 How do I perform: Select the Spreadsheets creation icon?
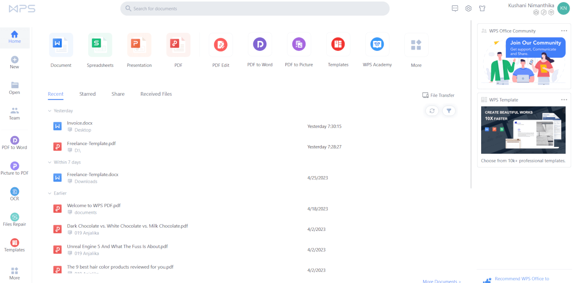[x=100, y=44]
